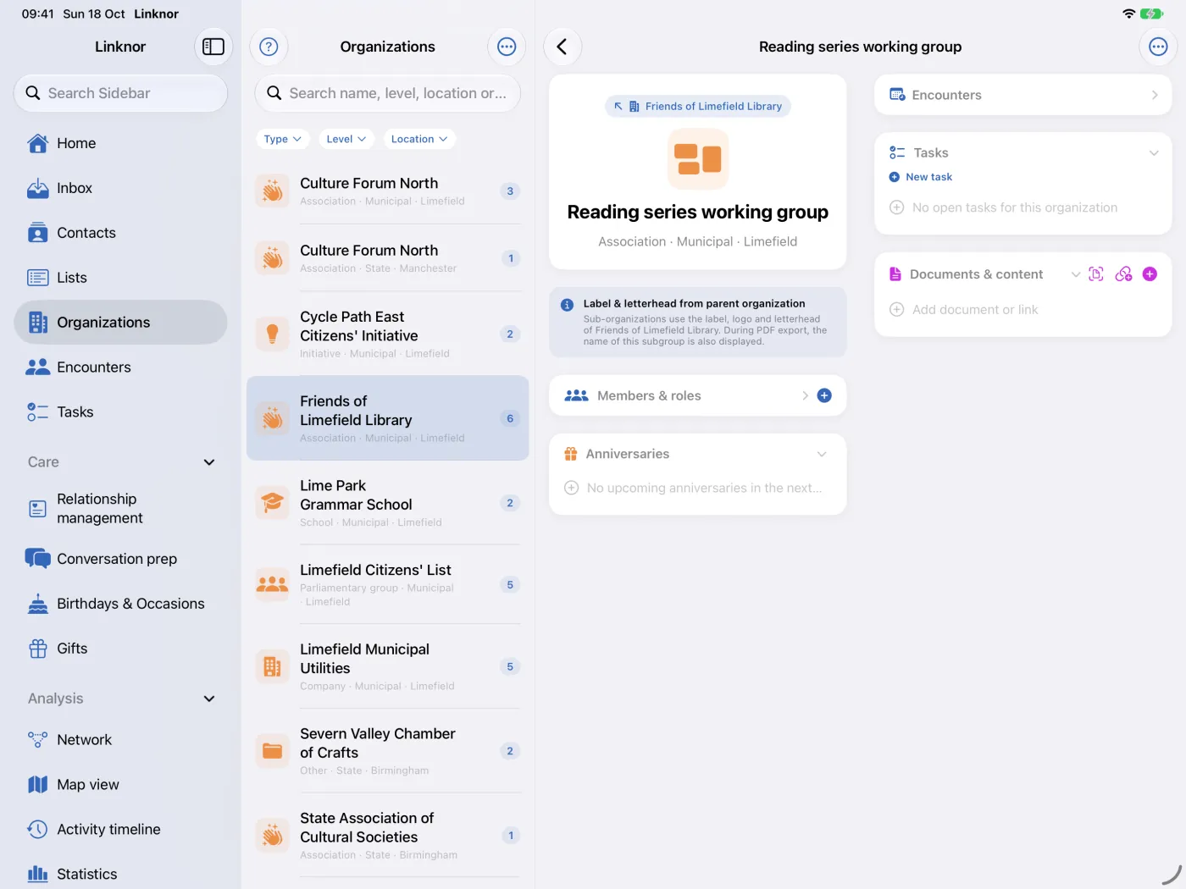This screenshot has width=1186, height=889.
Task: Add member with the plus icon
Action: pyautogui.click(x=824, y=395)
